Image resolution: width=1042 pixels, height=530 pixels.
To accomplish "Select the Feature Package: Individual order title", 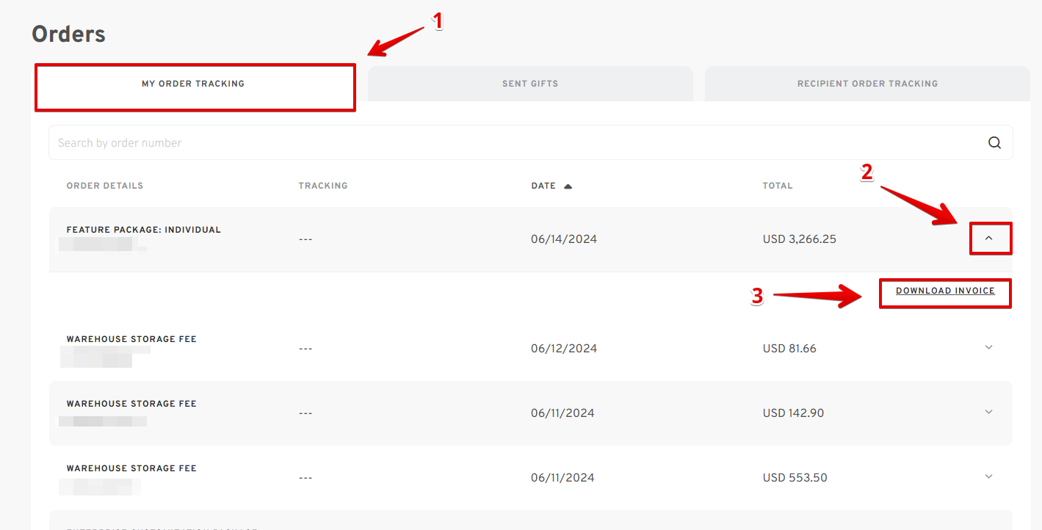I will 144,230.
